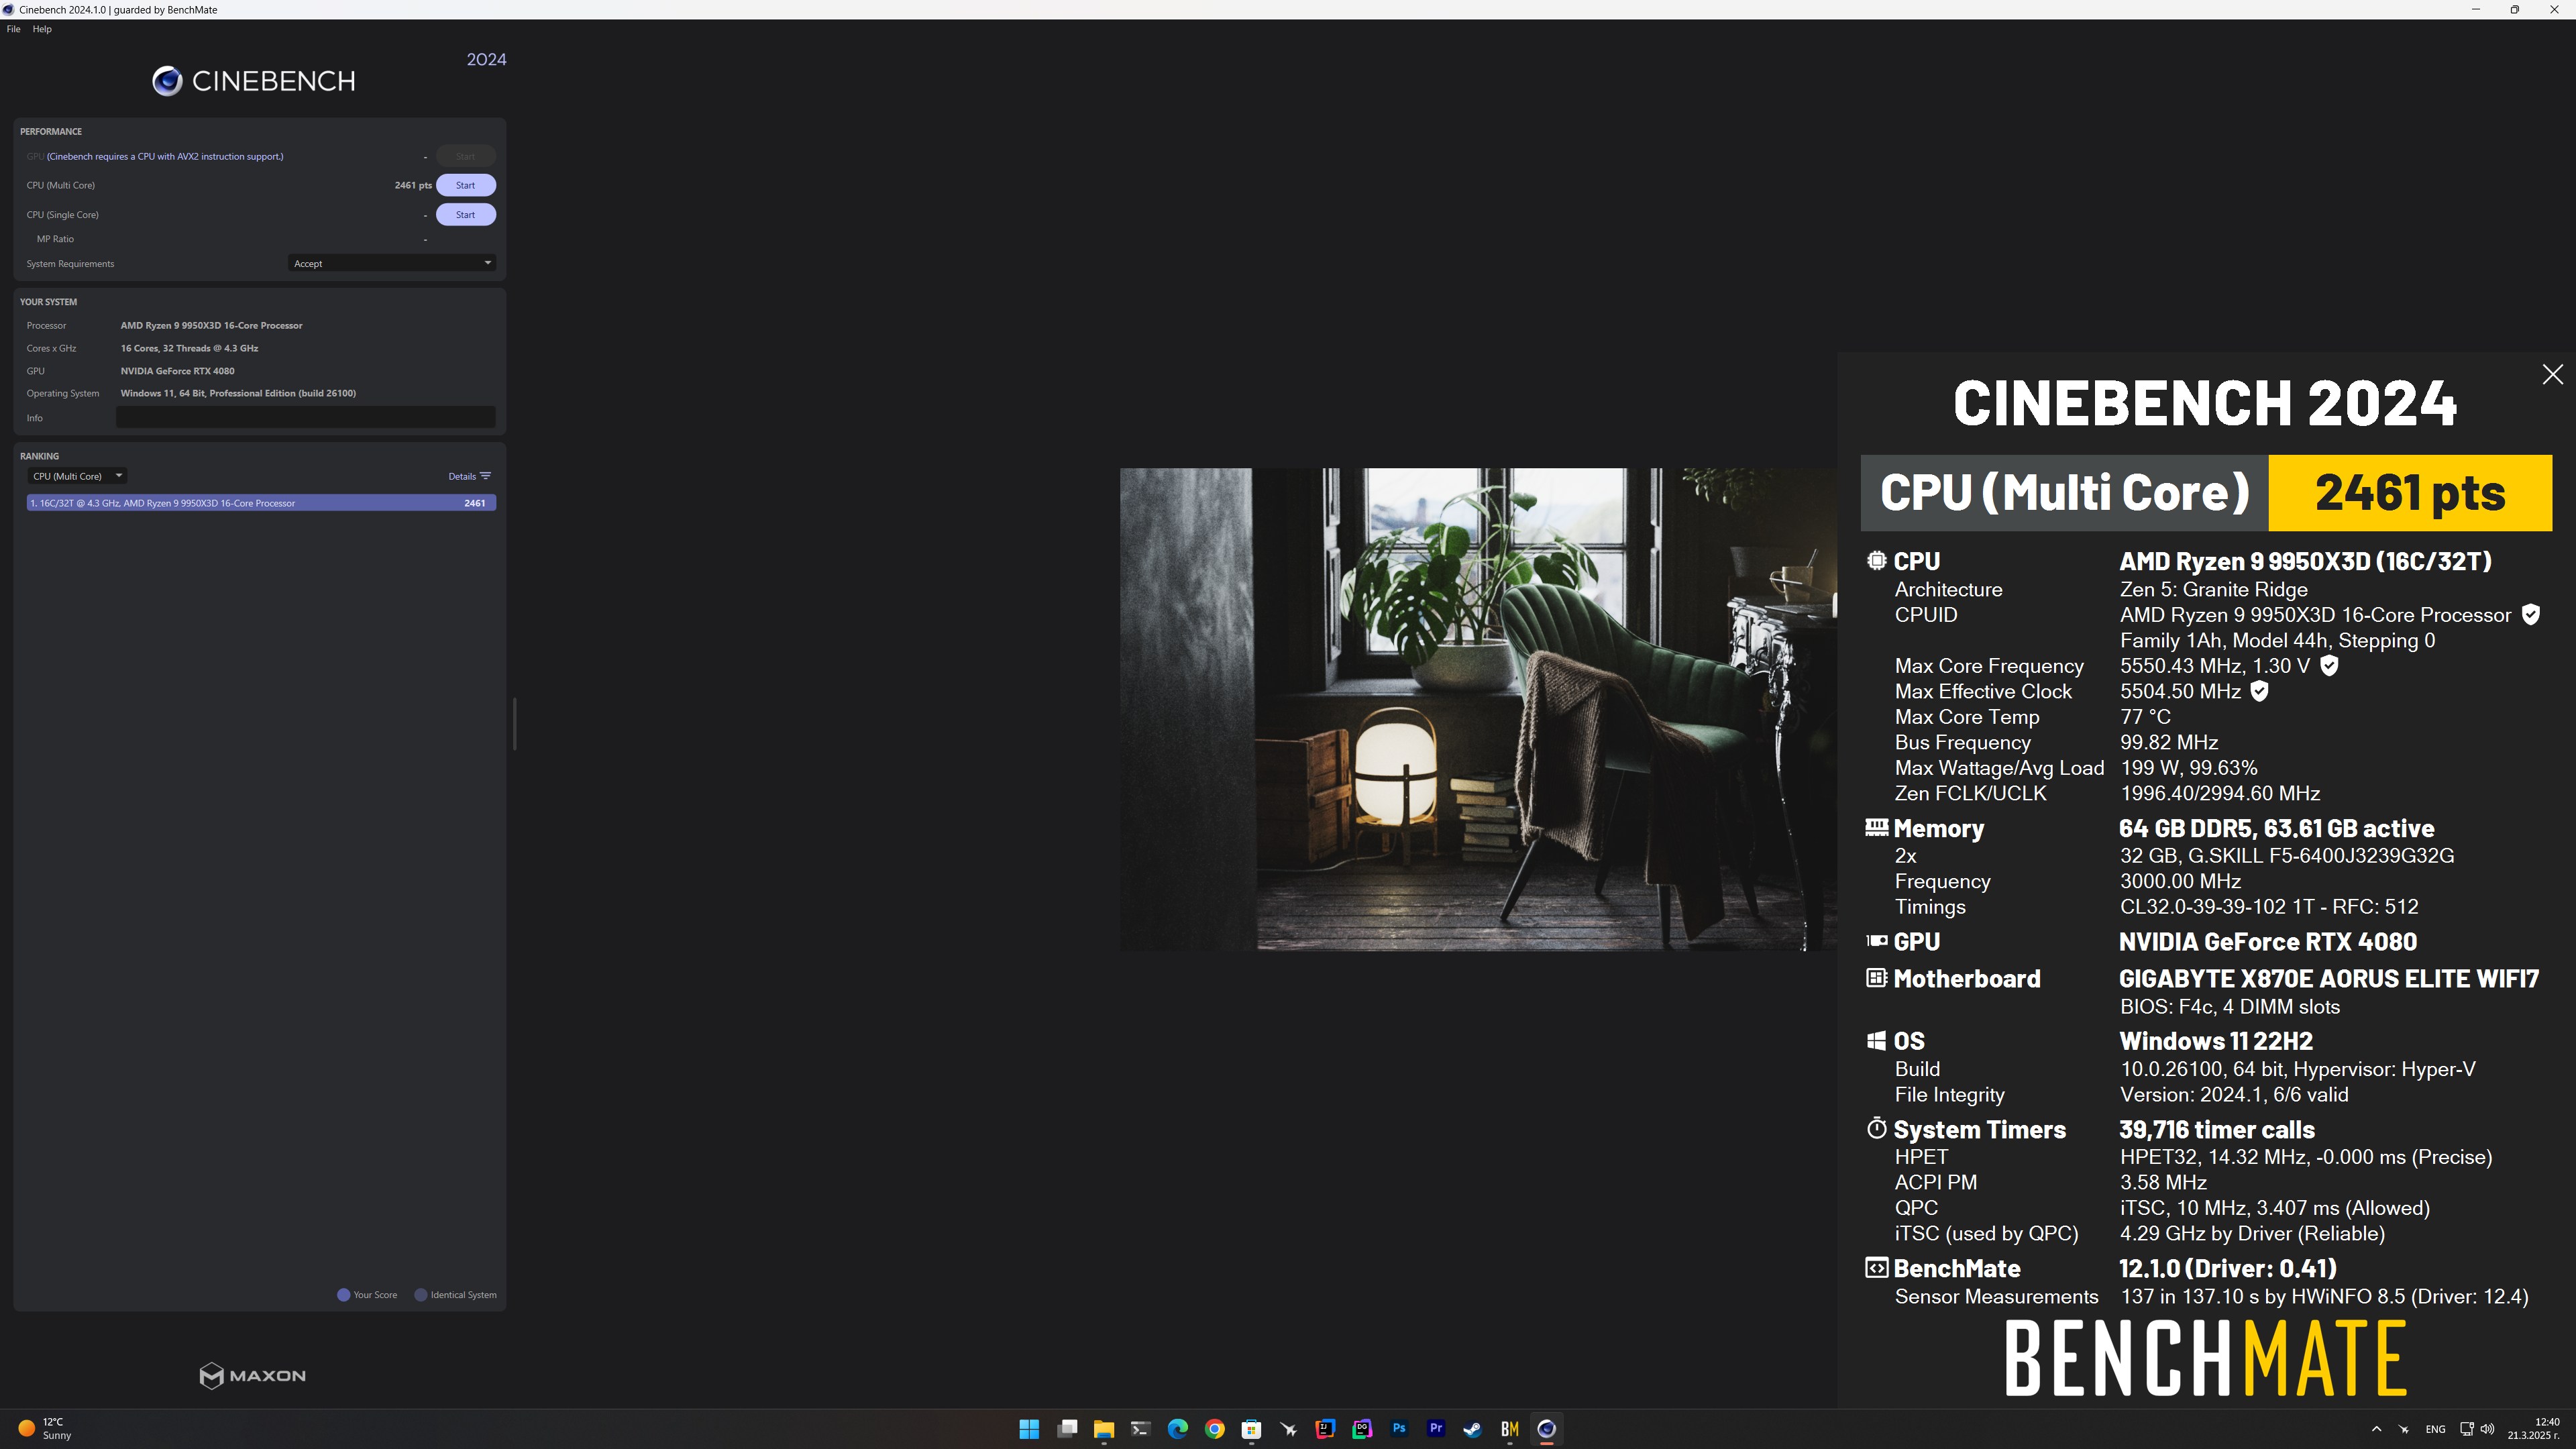Click the Max Effective Clock shield icon
The image size is (2576, 1449).
click(2259, 691)
